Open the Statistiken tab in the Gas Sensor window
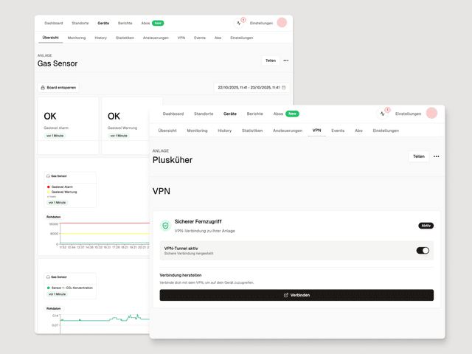This screenshot has width=472, height=354. pos(125,38)
